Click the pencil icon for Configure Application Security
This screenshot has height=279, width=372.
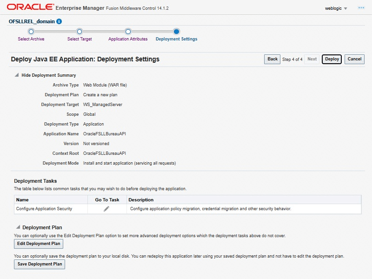tap(106, 209)
